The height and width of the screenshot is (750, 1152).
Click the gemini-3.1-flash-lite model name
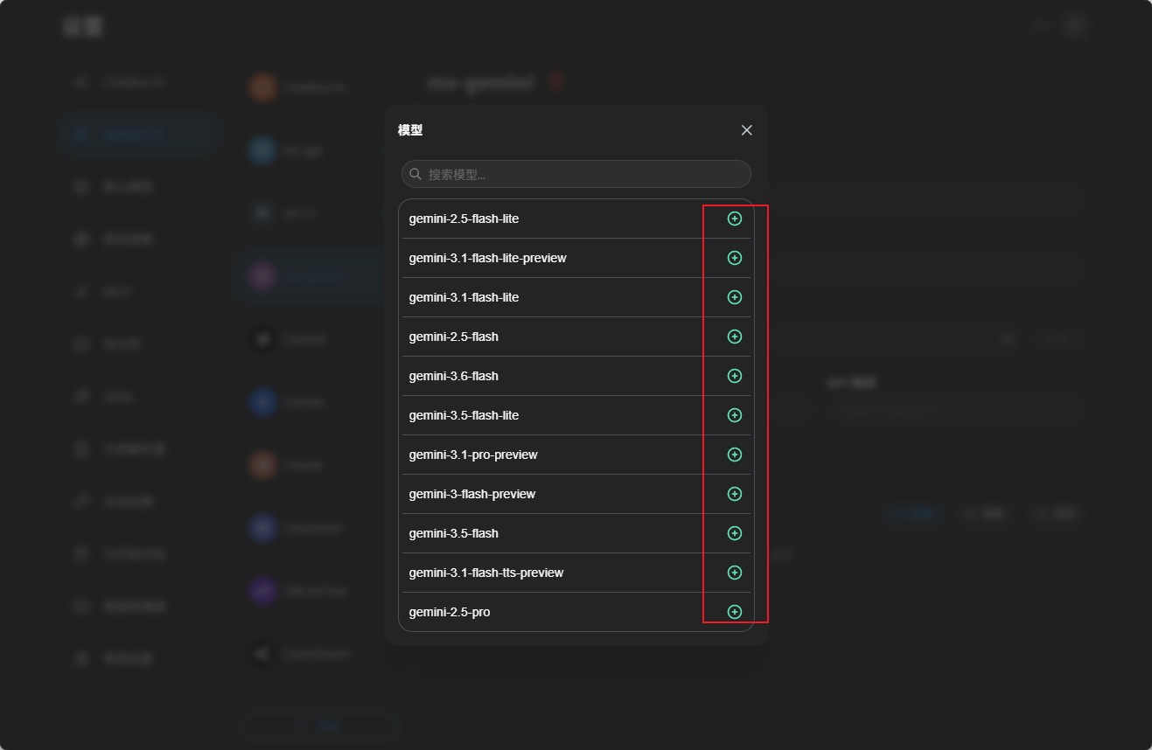pos(464,297)
